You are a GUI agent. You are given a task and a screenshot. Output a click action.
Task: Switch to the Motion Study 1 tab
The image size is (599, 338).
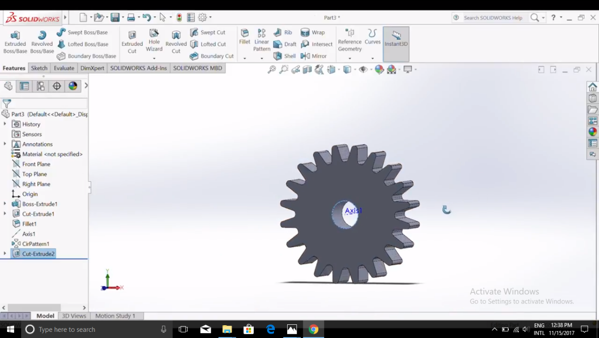click(x=115, y=316)
